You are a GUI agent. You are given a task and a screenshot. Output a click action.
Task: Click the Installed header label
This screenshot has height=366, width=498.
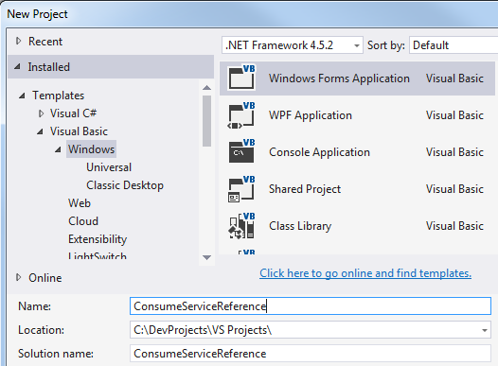click(48, 67)
